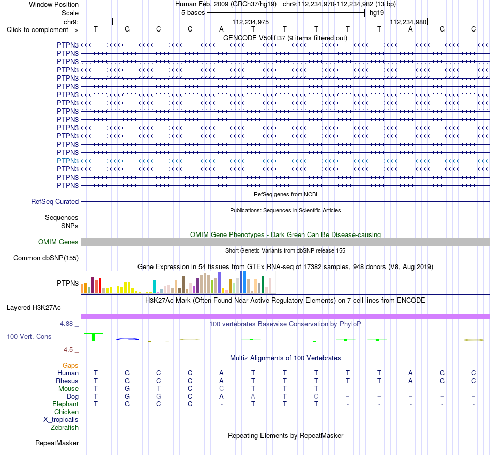The image size is (491, 455).
Task: Open '100 vertebrates Basewise Conservation by PhyloP' title
Action: point(285,324)
